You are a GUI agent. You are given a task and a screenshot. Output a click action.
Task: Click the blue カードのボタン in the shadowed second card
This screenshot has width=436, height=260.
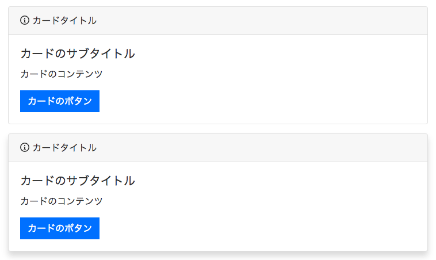click(60, 228)
